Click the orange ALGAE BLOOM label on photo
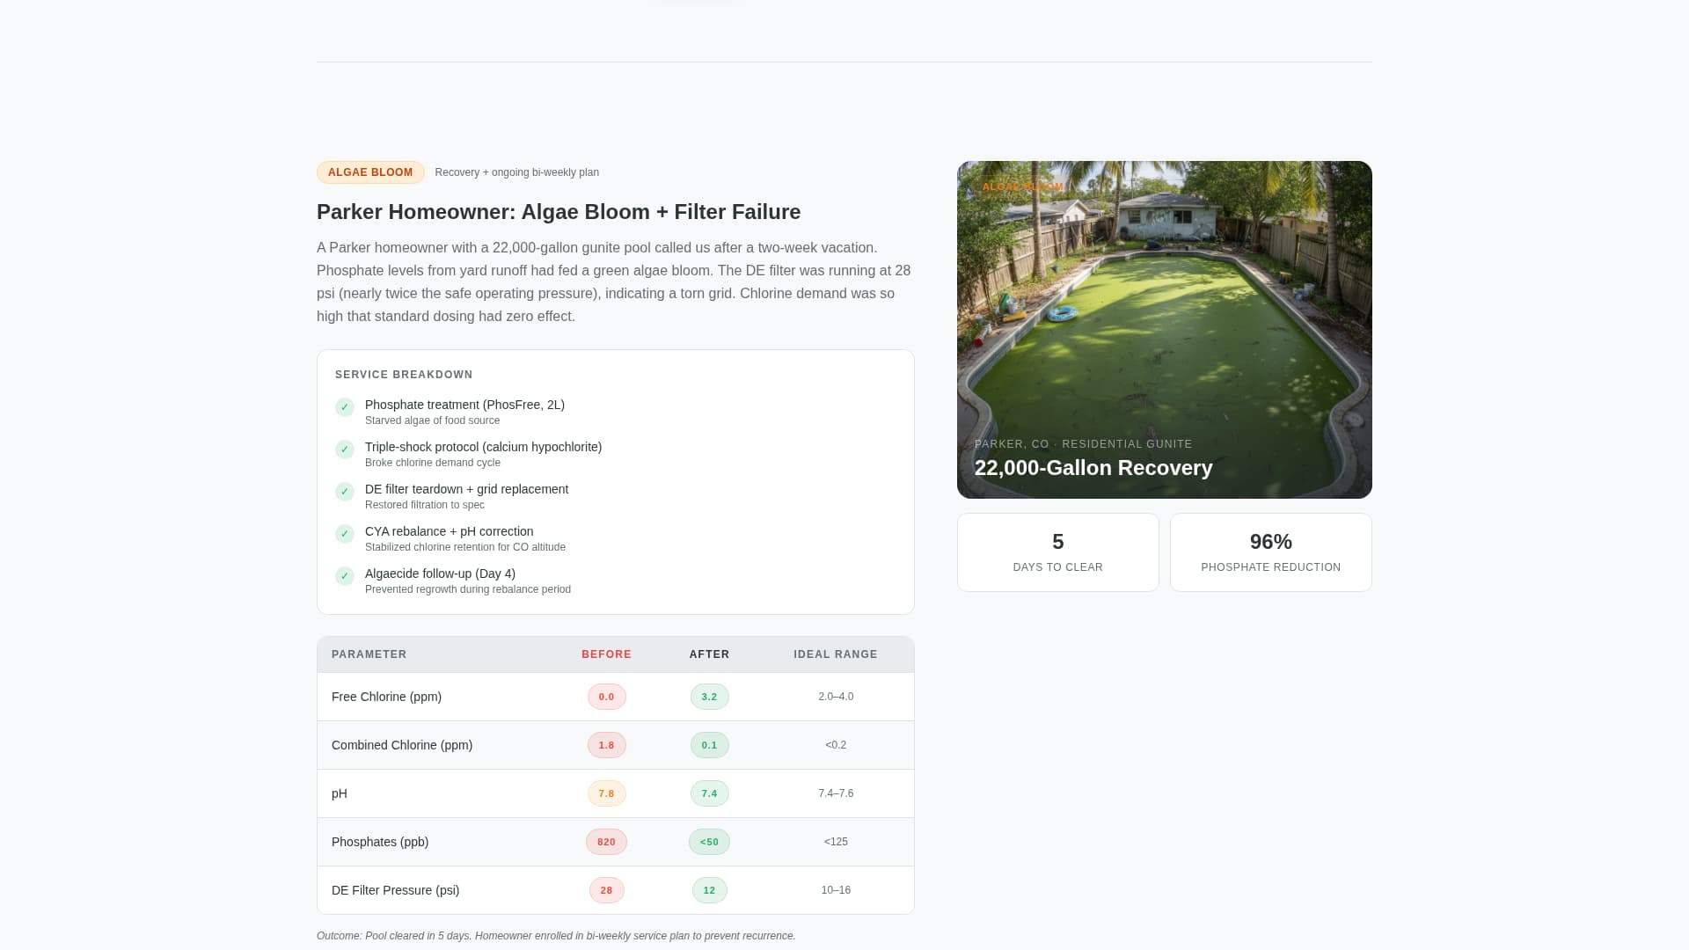 (x=1022, y=187)
